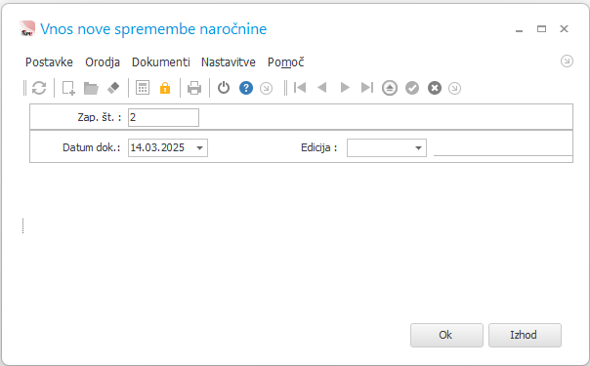Click the circled eject-style edit icon
Screen dimensions: 590x366
pos(390,88)
